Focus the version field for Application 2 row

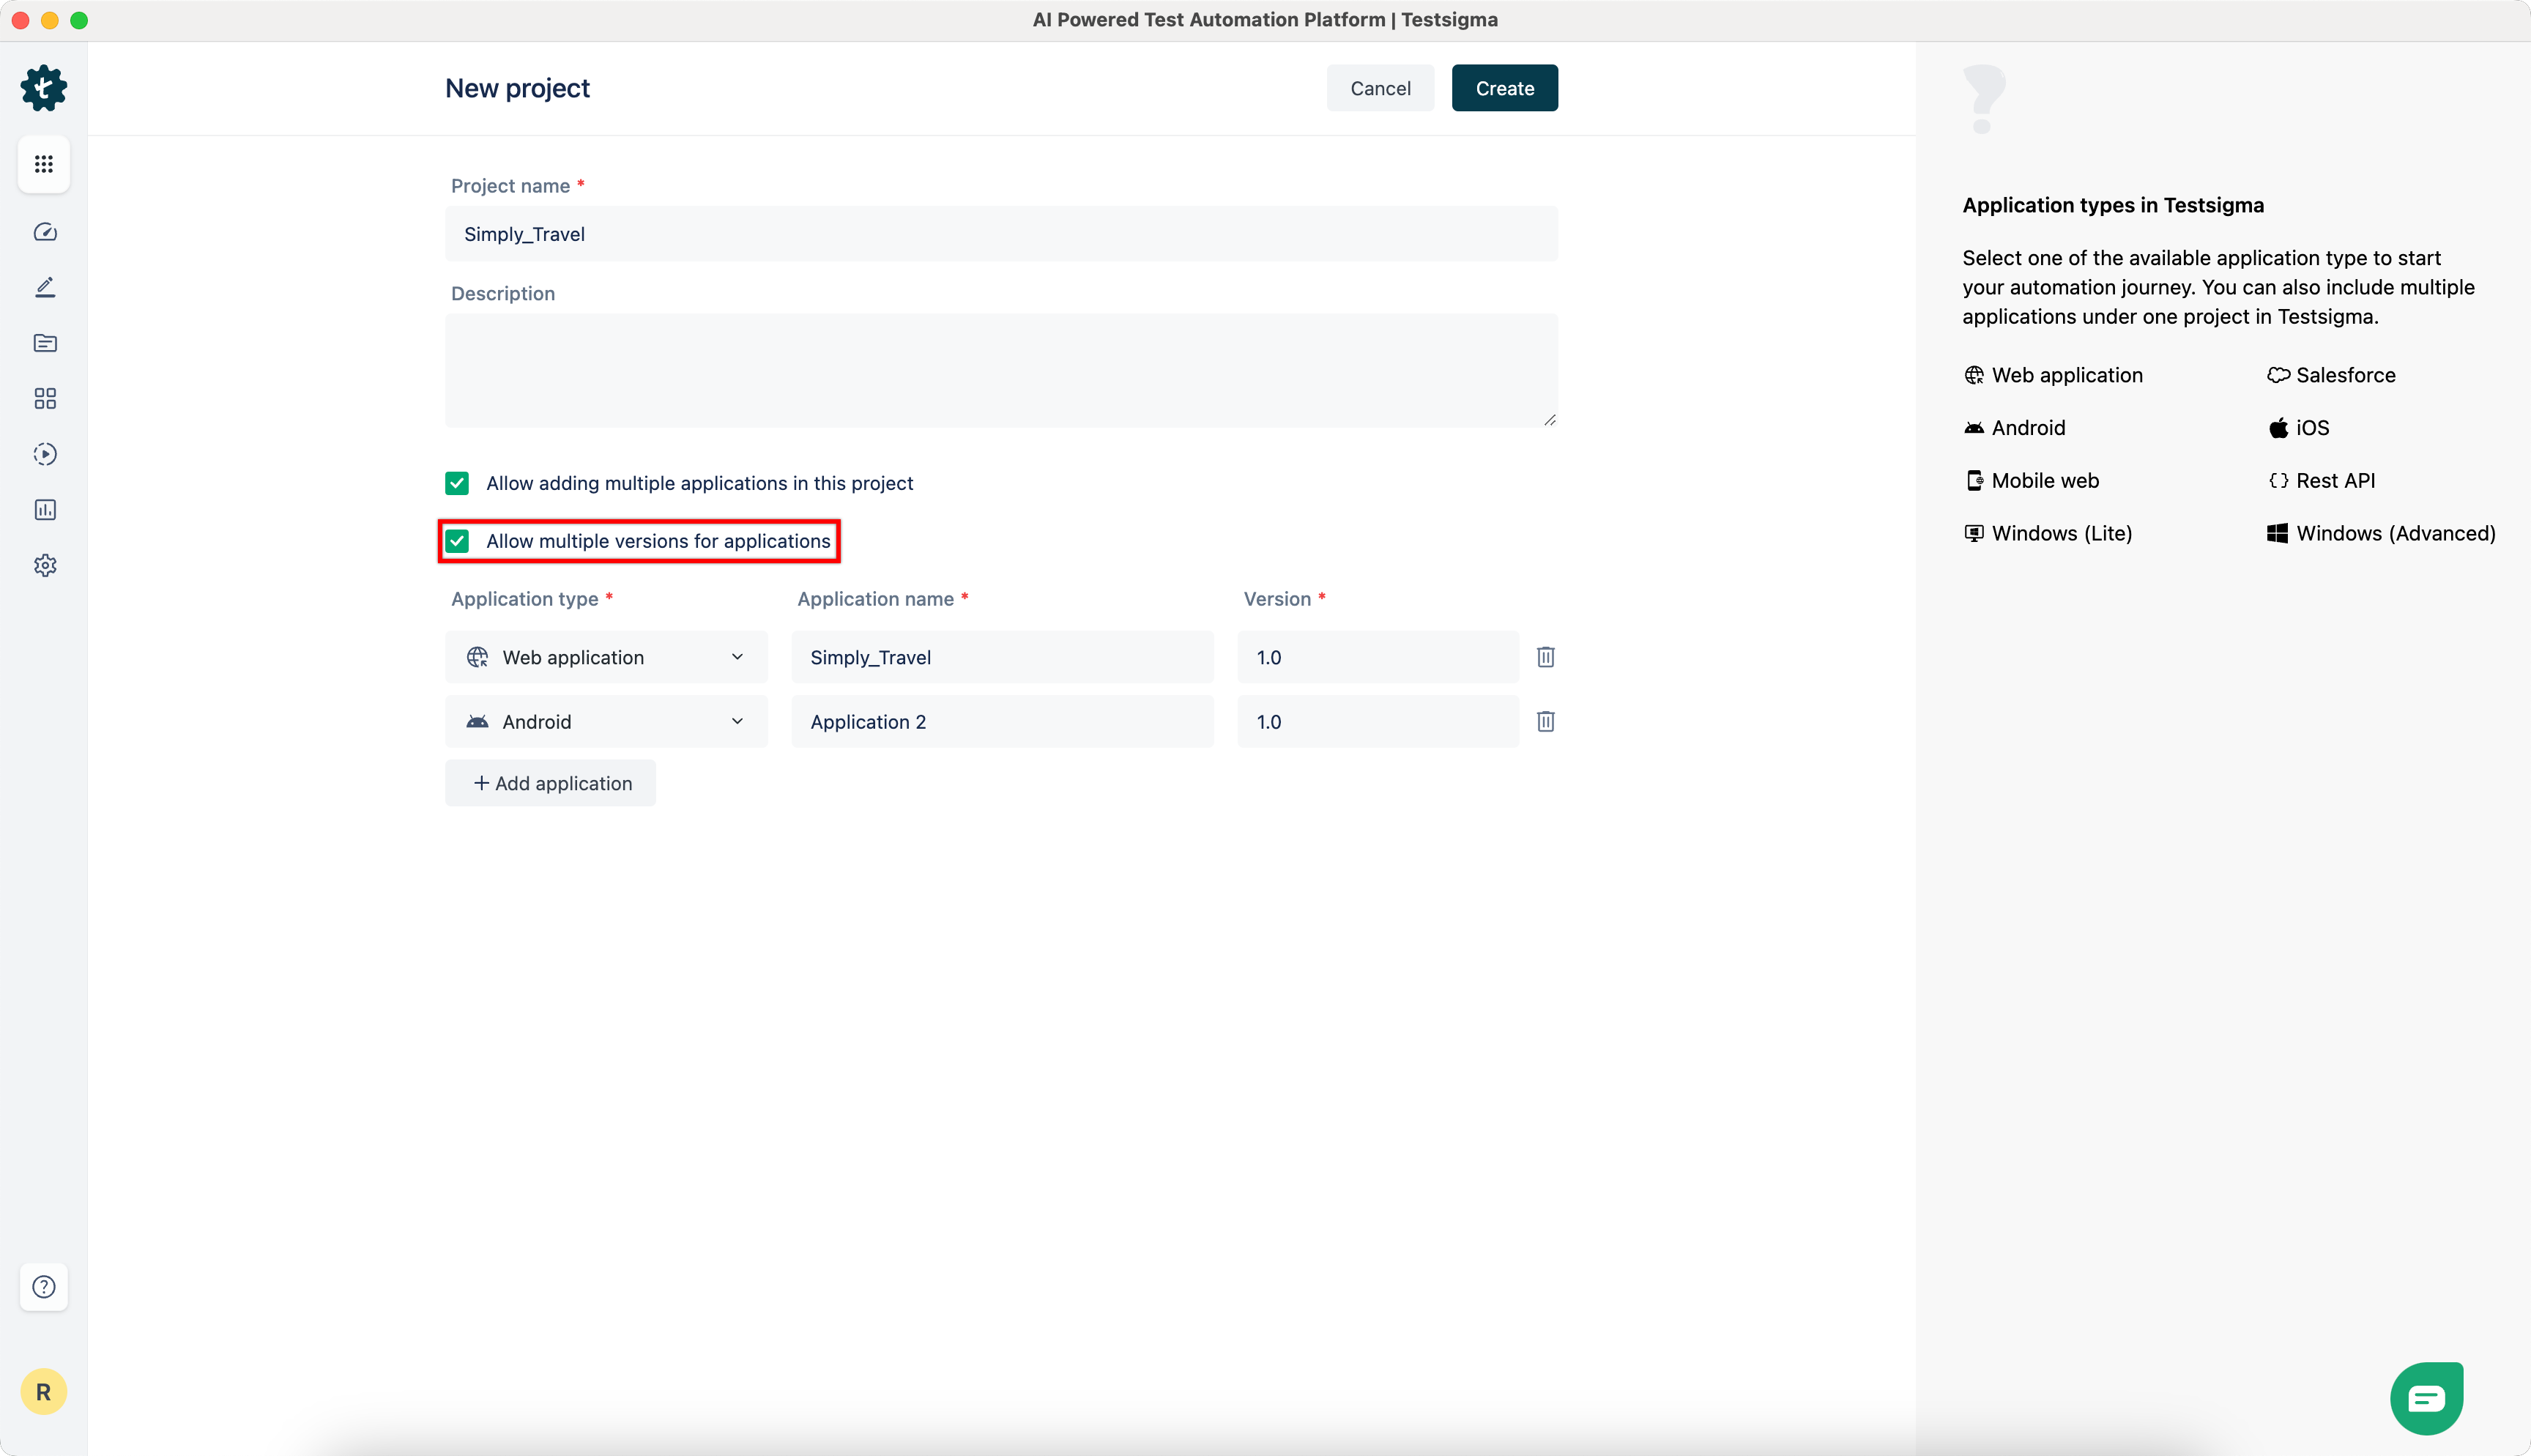[1378, 721]
